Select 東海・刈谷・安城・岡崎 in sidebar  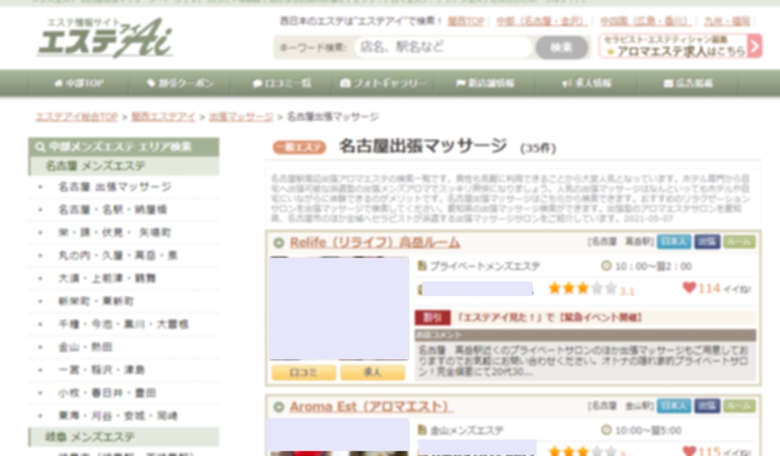118,416
